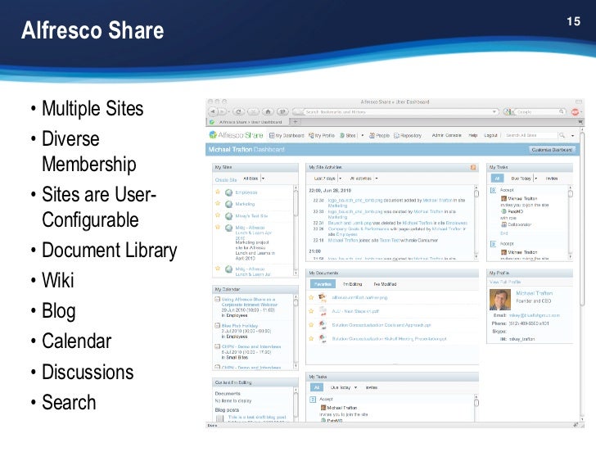Image resolution: width=596 pixels, height=461 pixels.
Task: Toggle favorite star for Mikey's Test Site
Action: coord(218,215)
